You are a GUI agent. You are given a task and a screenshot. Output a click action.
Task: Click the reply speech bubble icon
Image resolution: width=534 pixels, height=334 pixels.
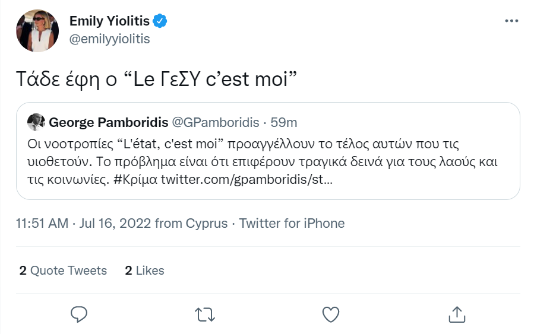pos(79,314)
